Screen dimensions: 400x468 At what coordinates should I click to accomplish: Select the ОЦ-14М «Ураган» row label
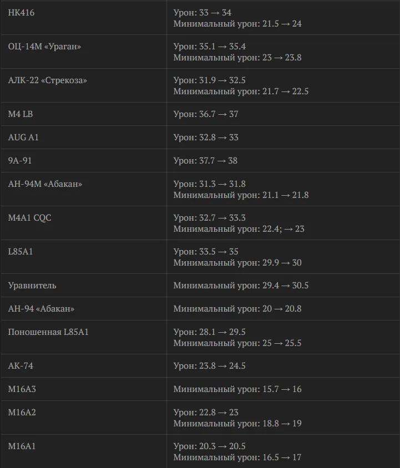pos(44,47)
